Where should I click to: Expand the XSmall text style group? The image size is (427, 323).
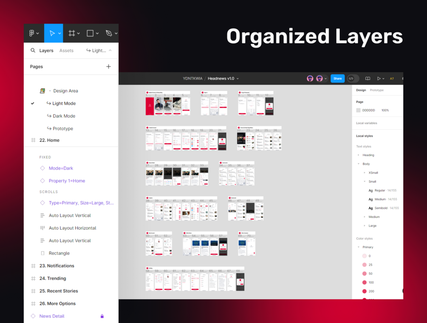(x=365, y=173)
